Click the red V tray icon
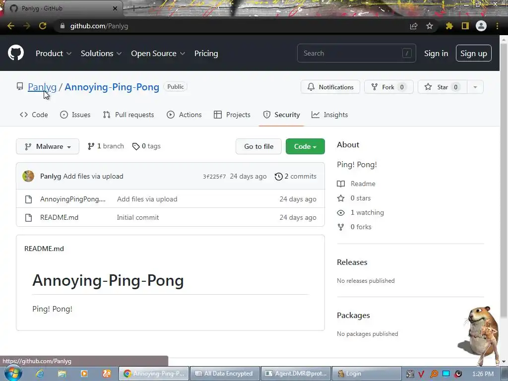 click(x=421, y=374)
